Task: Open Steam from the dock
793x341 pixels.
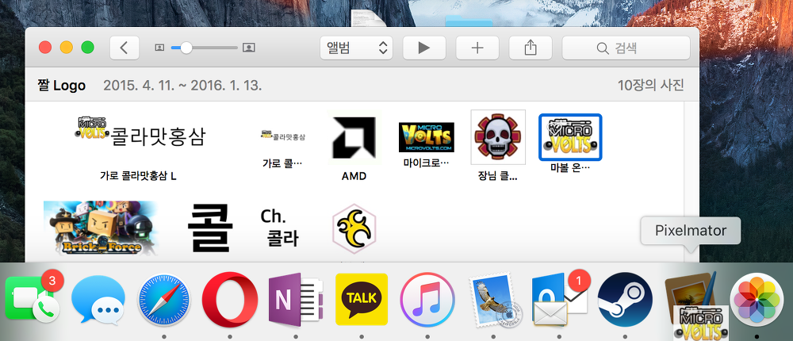Action: [x=625, y=301]
